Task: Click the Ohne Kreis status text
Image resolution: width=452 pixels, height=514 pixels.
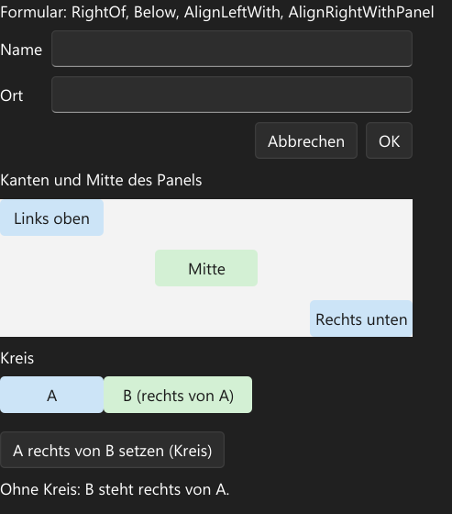Action: pyautogui.click(x=115, y=489)
